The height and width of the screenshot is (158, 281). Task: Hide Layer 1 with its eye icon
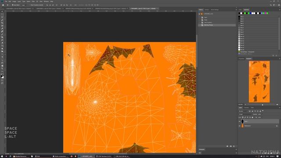pyautogui.click(x=240, y=121)
